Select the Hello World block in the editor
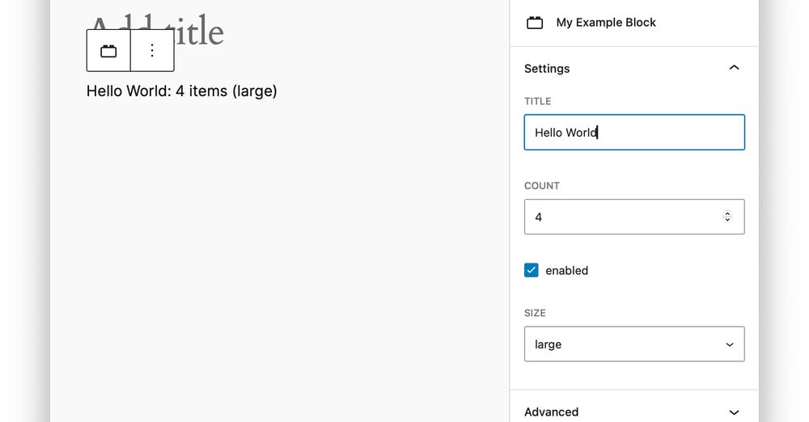 182,91
